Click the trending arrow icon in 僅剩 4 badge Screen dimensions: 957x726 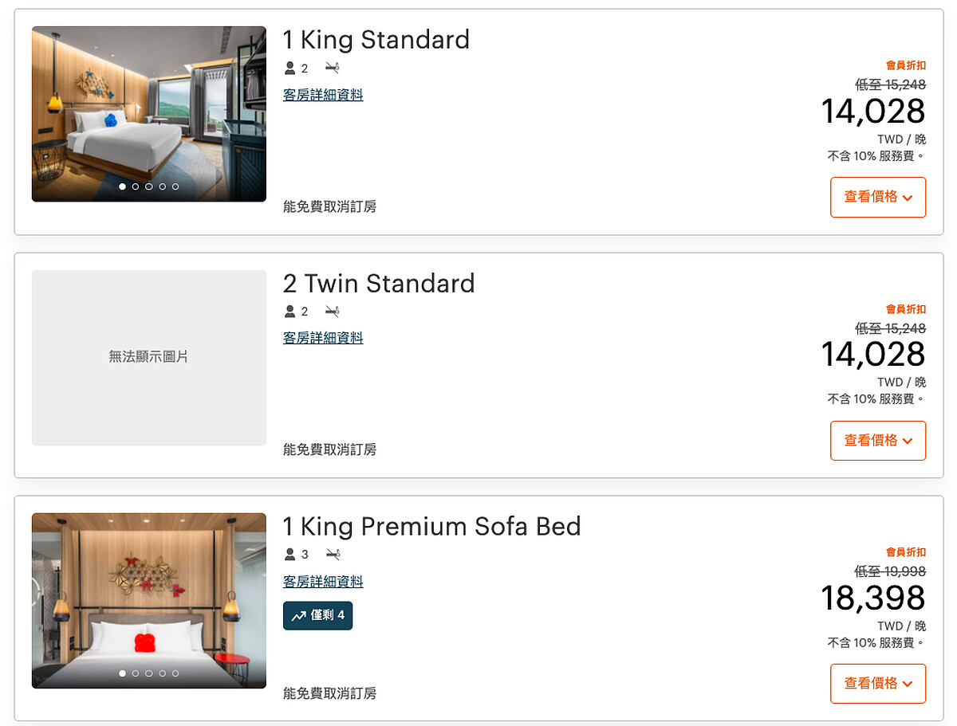[298, 615]
